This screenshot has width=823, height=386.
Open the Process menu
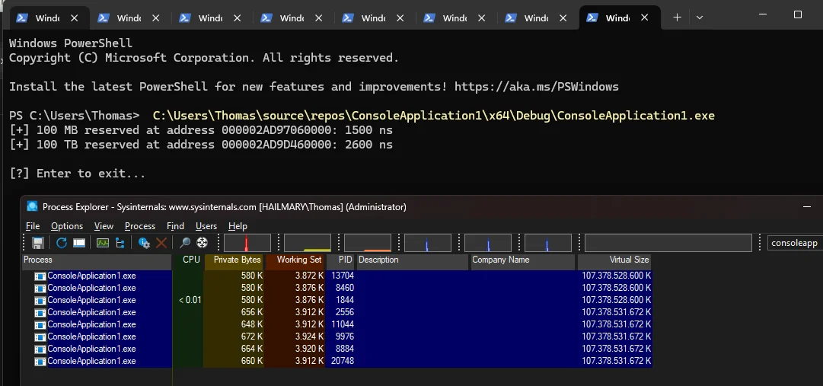(139, 226)
